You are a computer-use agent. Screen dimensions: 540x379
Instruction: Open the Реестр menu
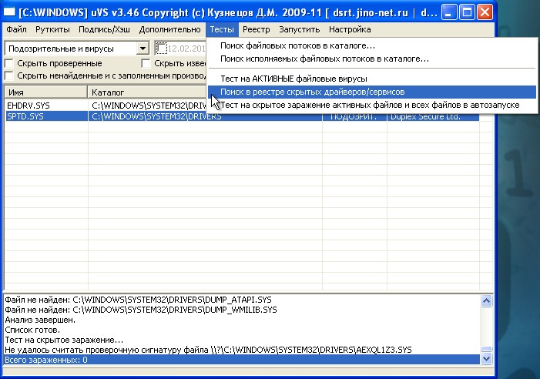pyautogui.click(x=257, y=29)
